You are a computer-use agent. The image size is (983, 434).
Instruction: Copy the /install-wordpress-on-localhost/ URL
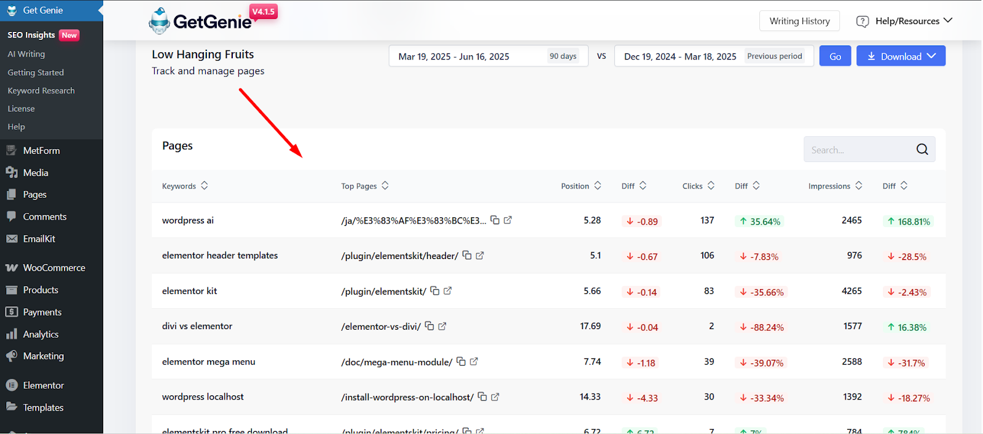click(x=482, y=397)
